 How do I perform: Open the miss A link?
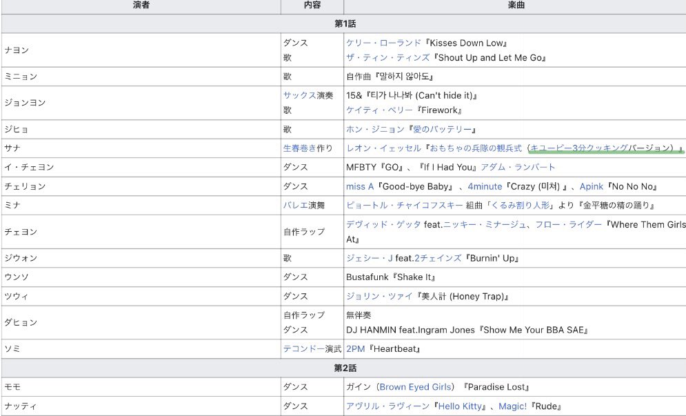pos(360,186)
